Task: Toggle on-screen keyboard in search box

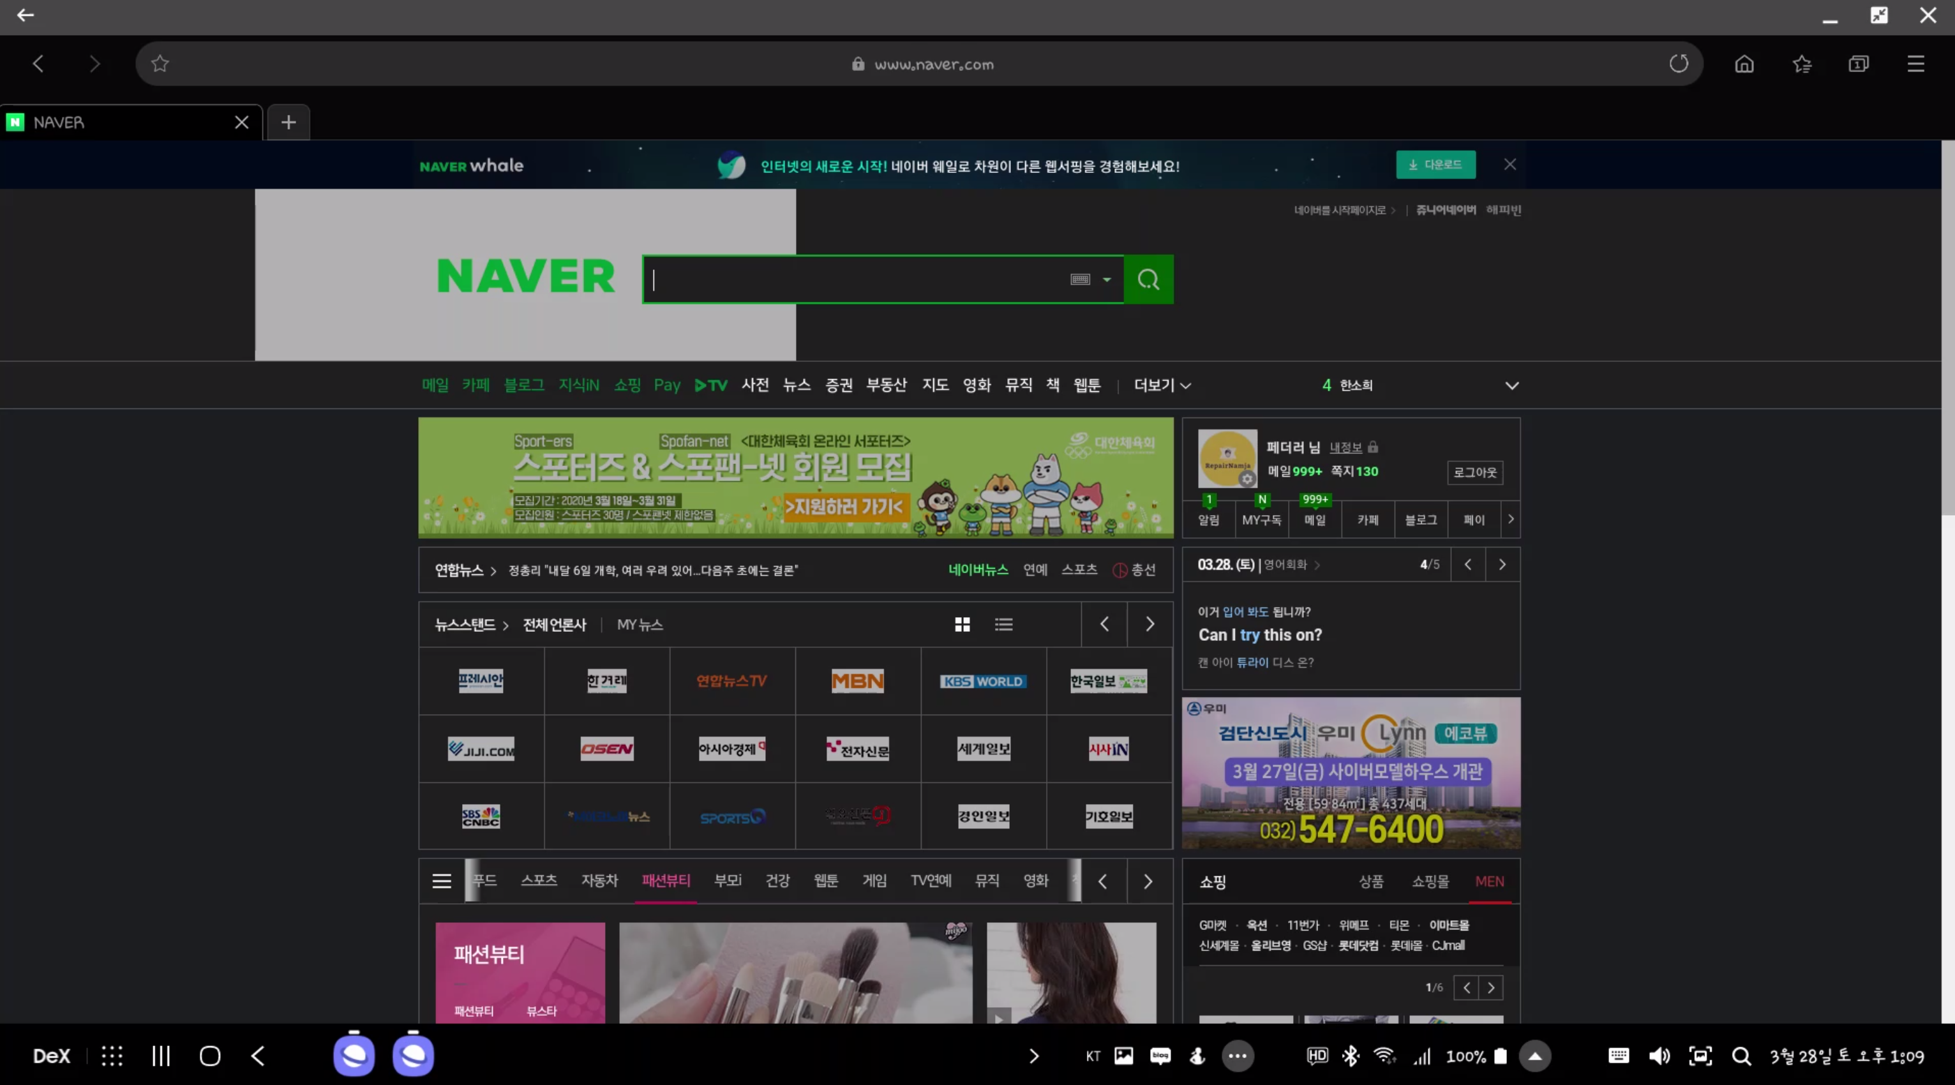Action: click(x=1080, y=280)
